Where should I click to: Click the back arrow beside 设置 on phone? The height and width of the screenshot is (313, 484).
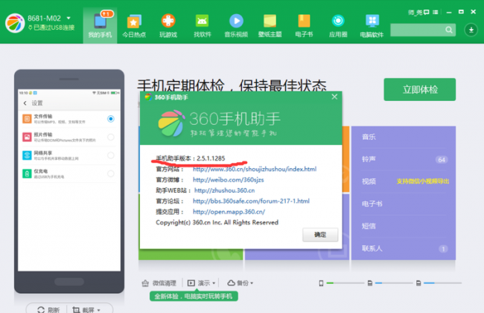(25, 103)
